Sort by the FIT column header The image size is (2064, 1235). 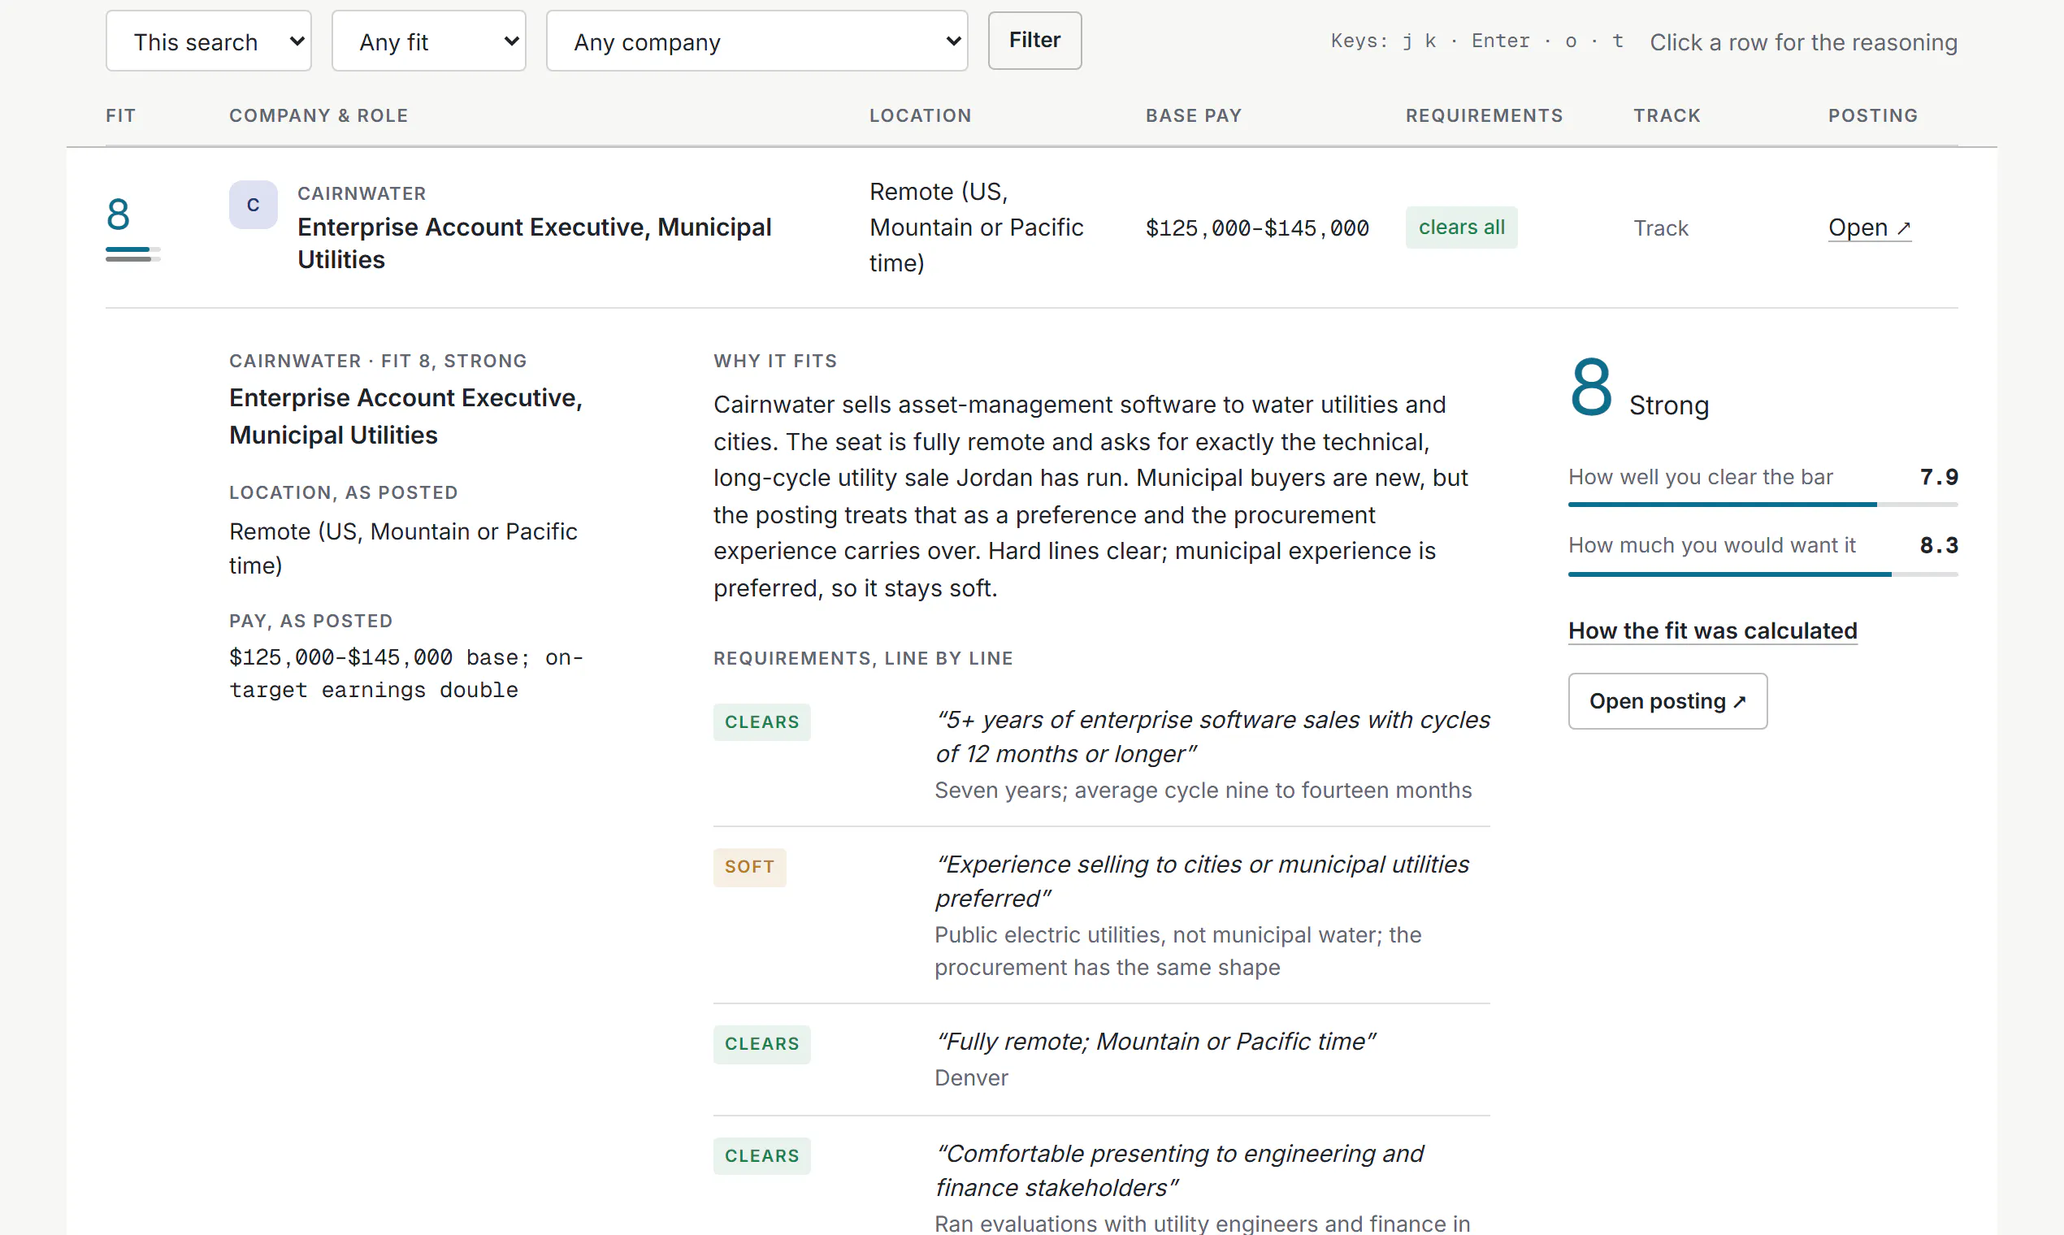(x=121, y=115)
